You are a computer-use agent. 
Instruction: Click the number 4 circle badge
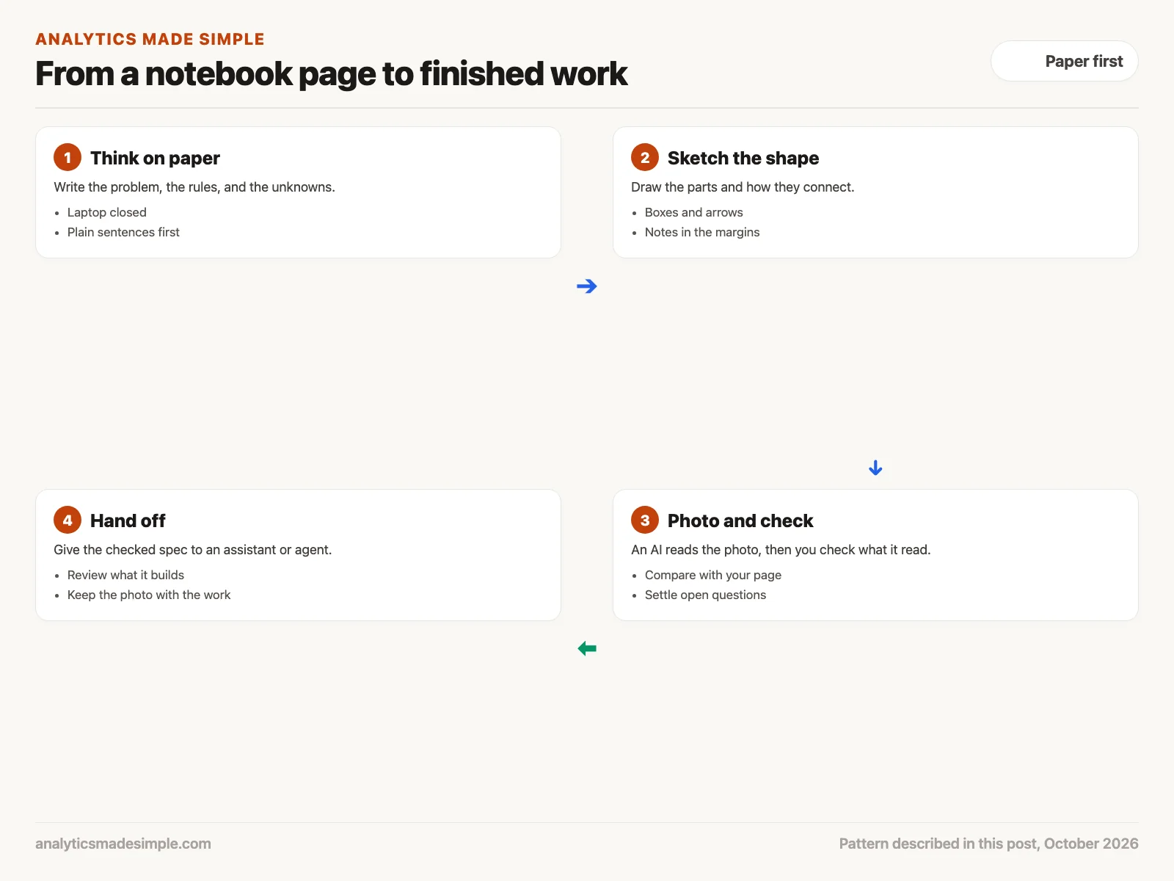[68, 520]
